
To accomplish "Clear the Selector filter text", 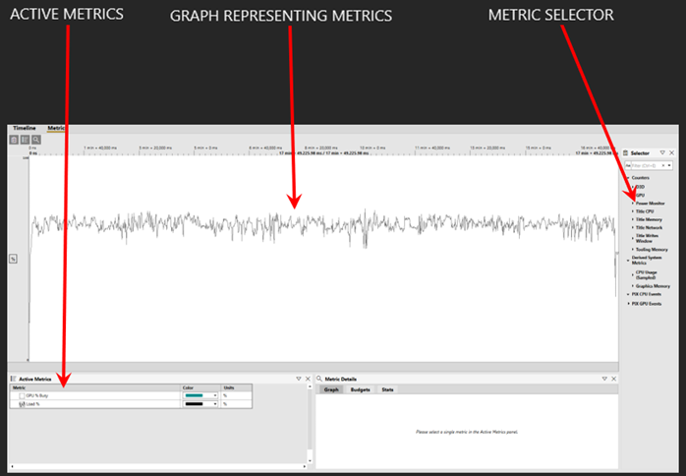I will [x=663, y=165].
